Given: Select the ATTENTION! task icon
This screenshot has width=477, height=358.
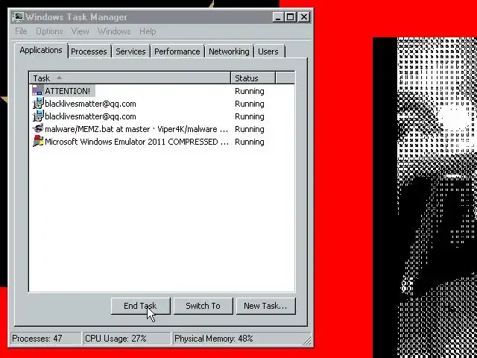Looking at the screenshot, I should coord(38,91).
